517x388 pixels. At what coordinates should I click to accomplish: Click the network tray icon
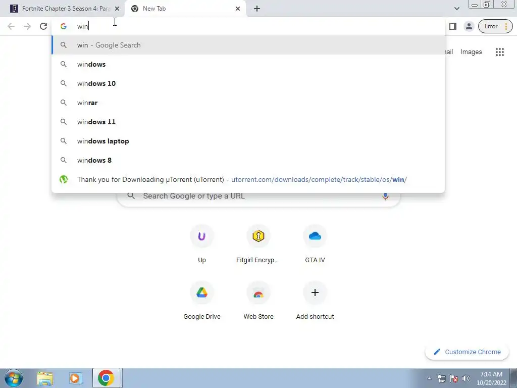pos(441,378)
